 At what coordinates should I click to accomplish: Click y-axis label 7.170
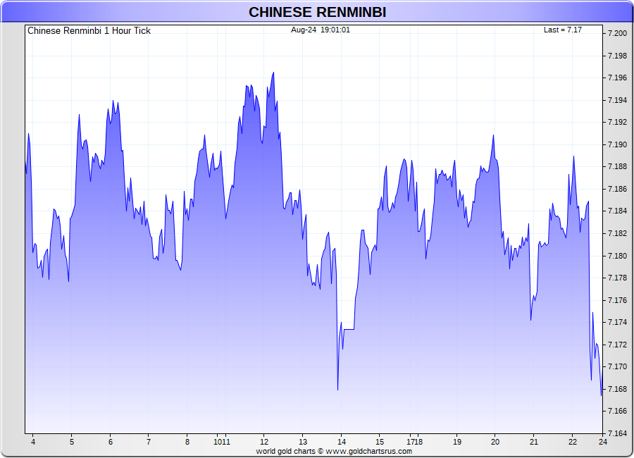coord(617,367)
